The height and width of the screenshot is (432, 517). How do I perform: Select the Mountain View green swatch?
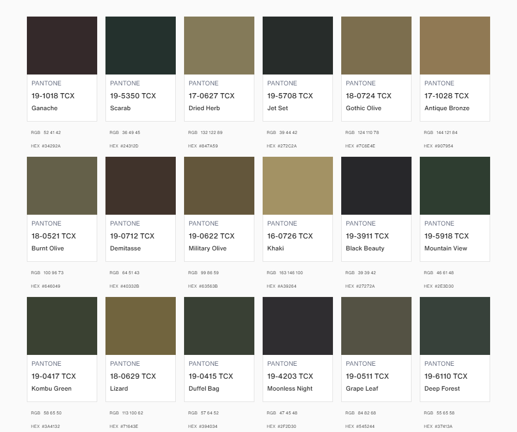[x=455, y=186]
